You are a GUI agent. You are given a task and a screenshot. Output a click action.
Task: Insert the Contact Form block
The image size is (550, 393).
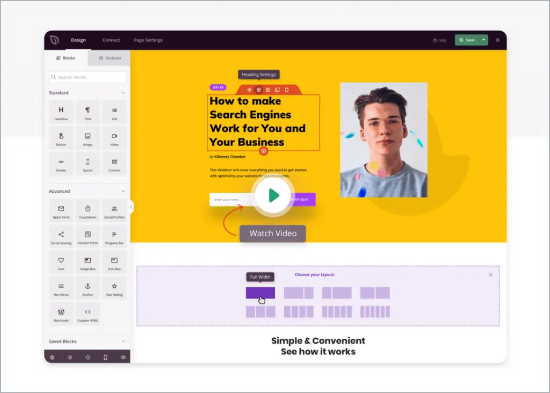88,237
